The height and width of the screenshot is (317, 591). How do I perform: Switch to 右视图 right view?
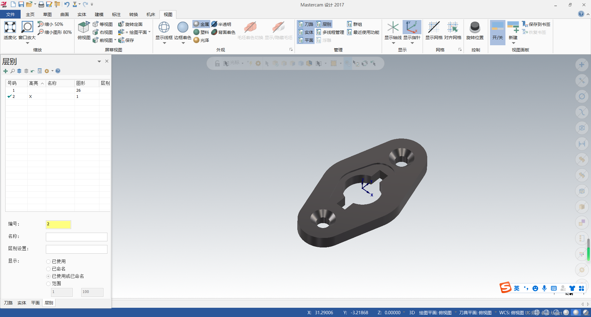pos(103,32)
